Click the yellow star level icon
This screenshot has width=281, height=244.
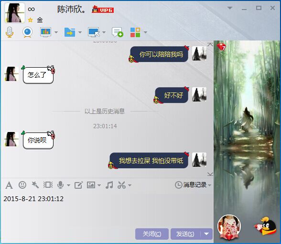pyautogui.click(x=30, y=20)
